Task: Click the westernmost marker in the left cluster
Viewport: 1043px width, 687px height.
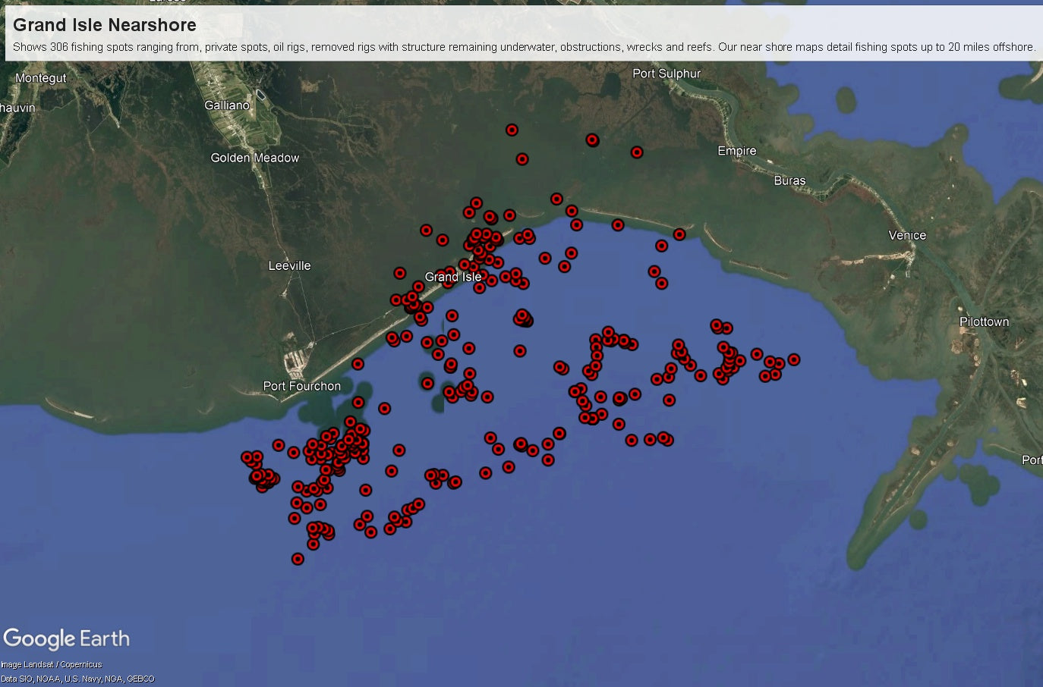Action: (x=246, y=457)
